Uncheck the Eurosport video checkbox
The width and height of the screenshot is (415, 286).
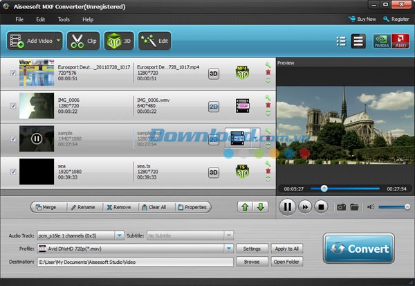[13, 73]
